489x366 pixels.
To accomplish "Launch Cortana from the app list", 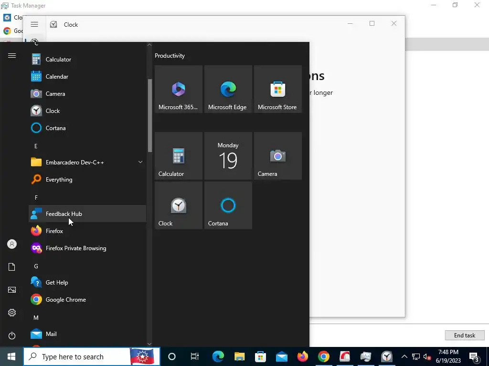I will [87, 128].
